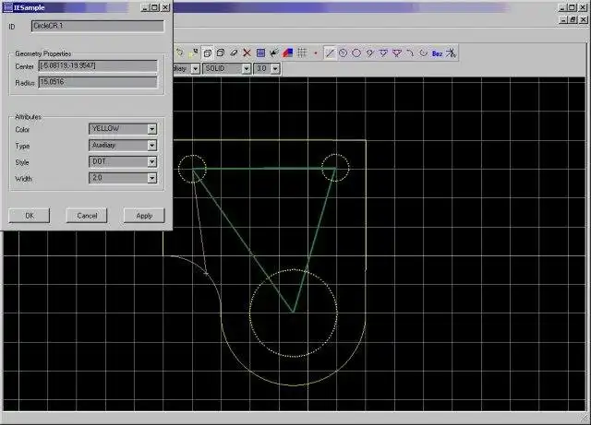The width and height of the screenshot is (591, 425).
Task: Click the second overlapping boxes icon
Action: (x=221, y=53)
